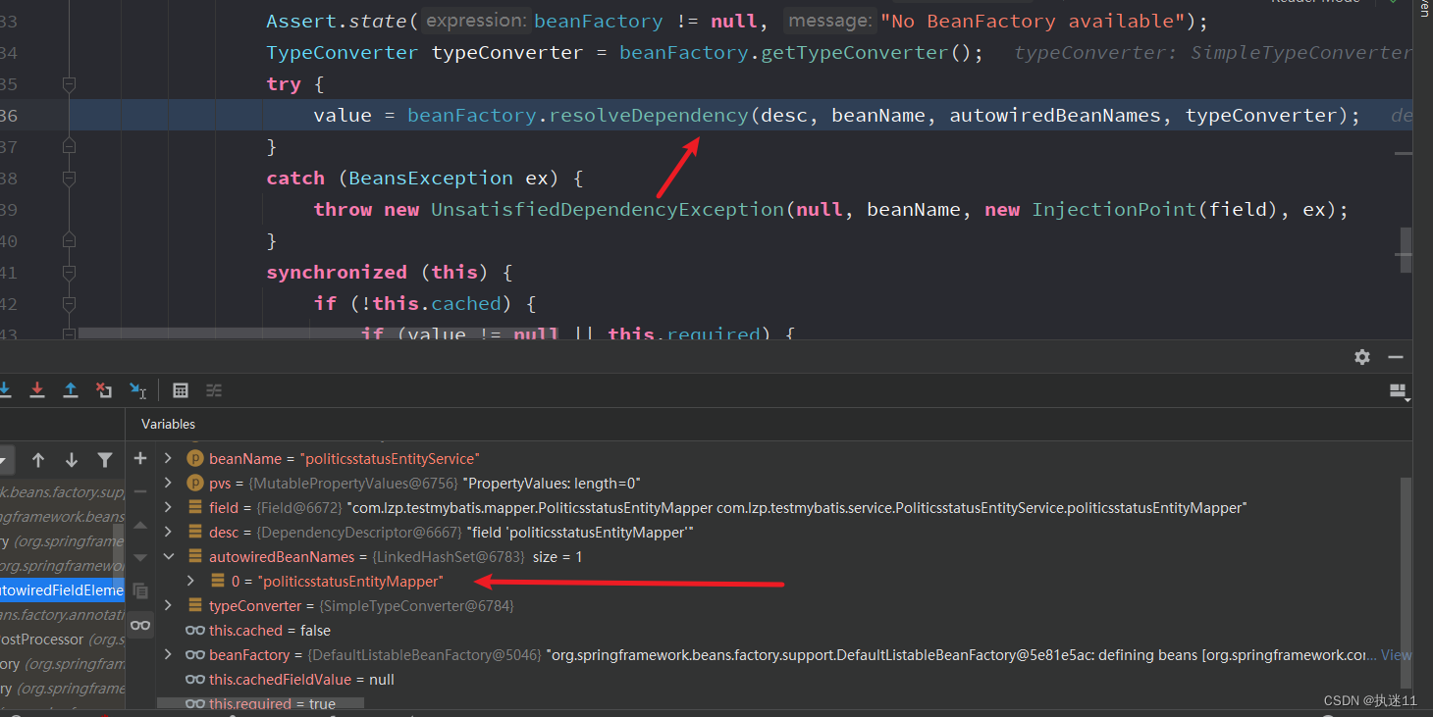This screenshot has width=1433, height=717.
Task: Expand the pvs variable node
Action: 168,483
